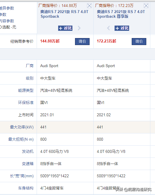Click the 发动机 row label
Image resolution: width=155 pixels, height=195 pixels.
point(28,151)
